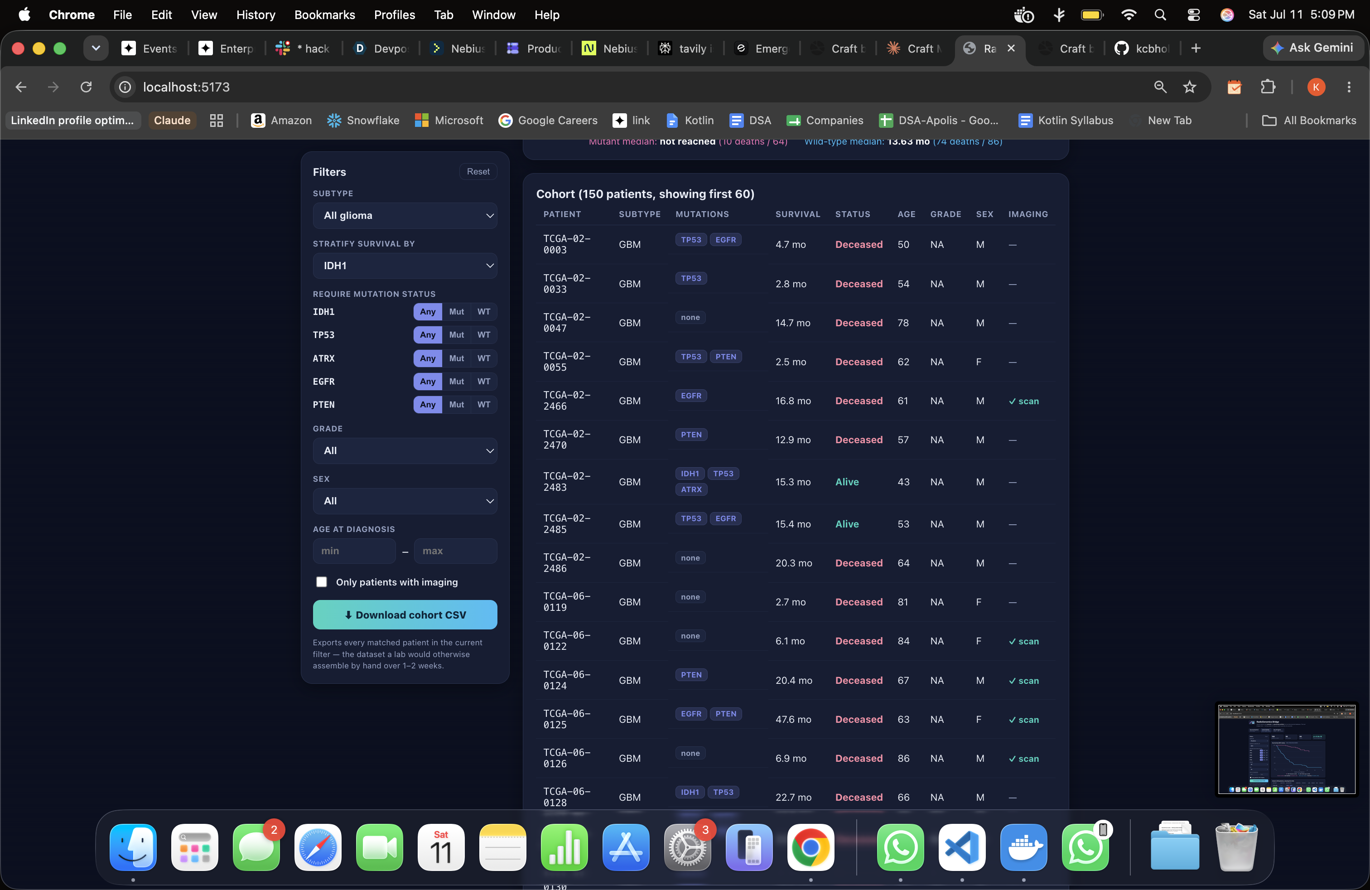Open the Subtype All glioma dropdown
The image size is (1370, 890).
coord(405,215)
